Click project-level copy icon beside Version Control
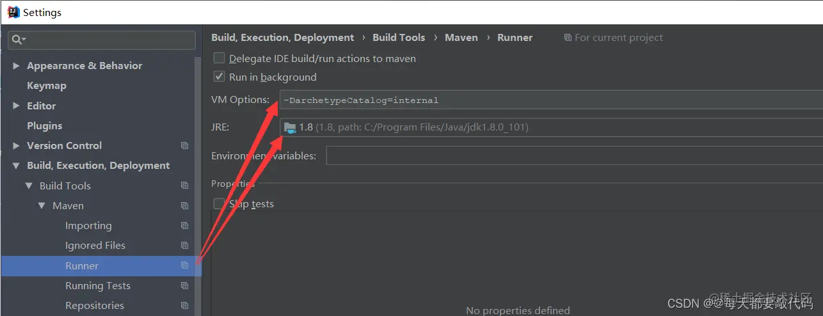 click(x=185, y=146)
